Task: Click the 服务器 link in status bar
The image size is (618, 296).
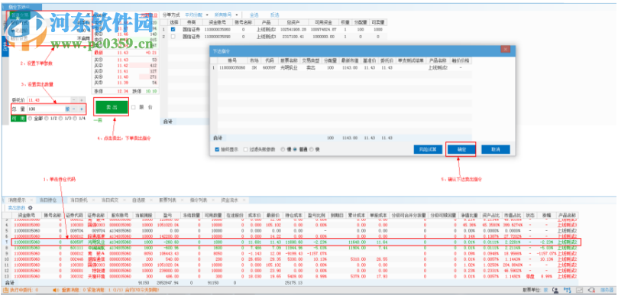Action: [607, 290]
